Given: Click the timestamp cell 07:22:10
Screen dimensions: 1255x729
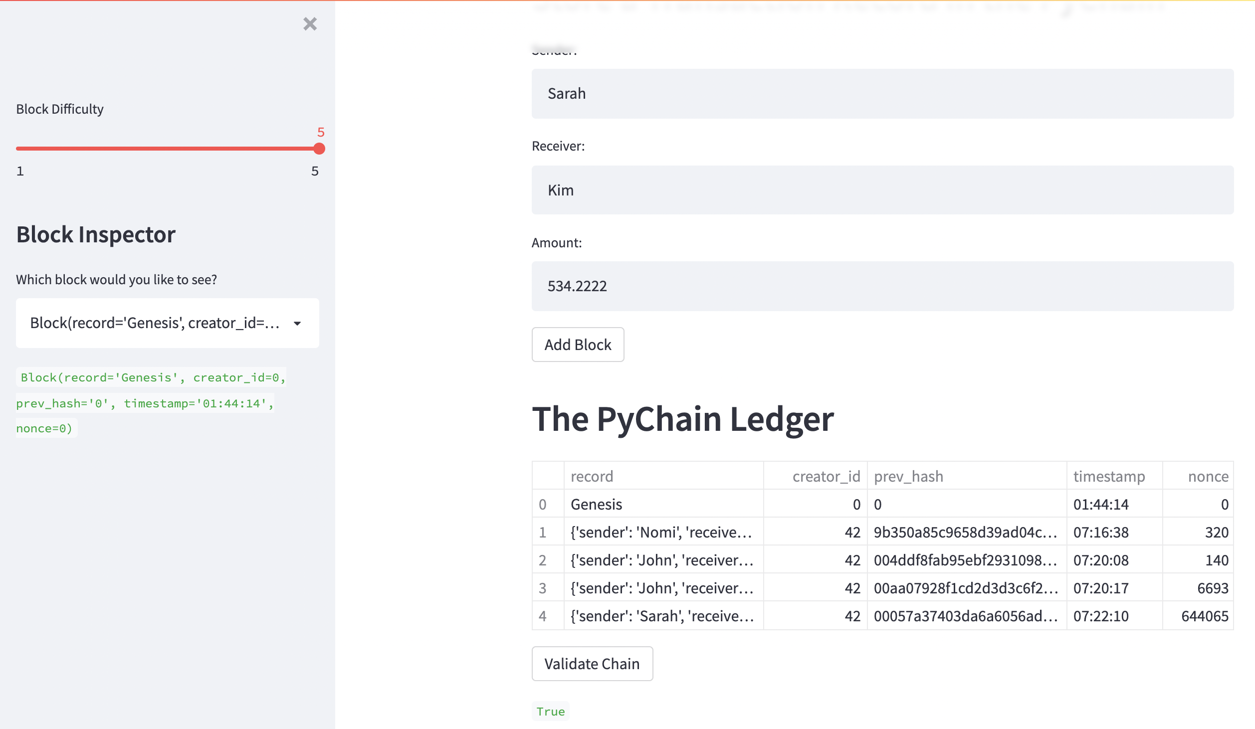Looking at the screenshot, I should click(1114, 616).
